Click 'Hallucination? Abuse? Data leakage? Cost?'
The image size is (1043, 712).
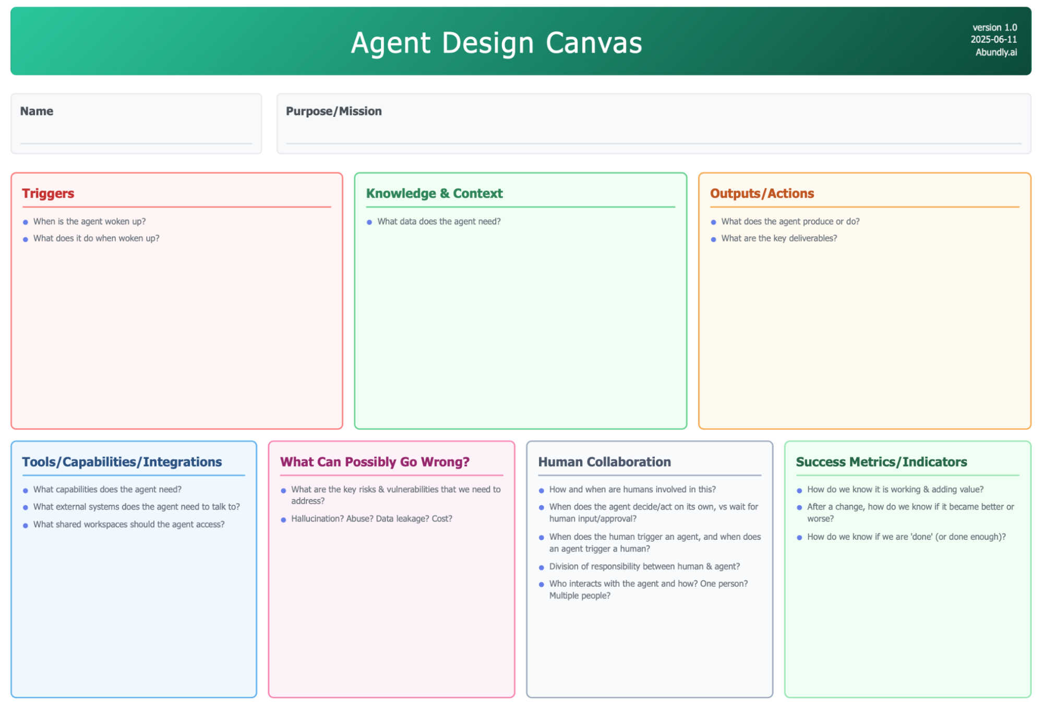[x=371, y=519]
